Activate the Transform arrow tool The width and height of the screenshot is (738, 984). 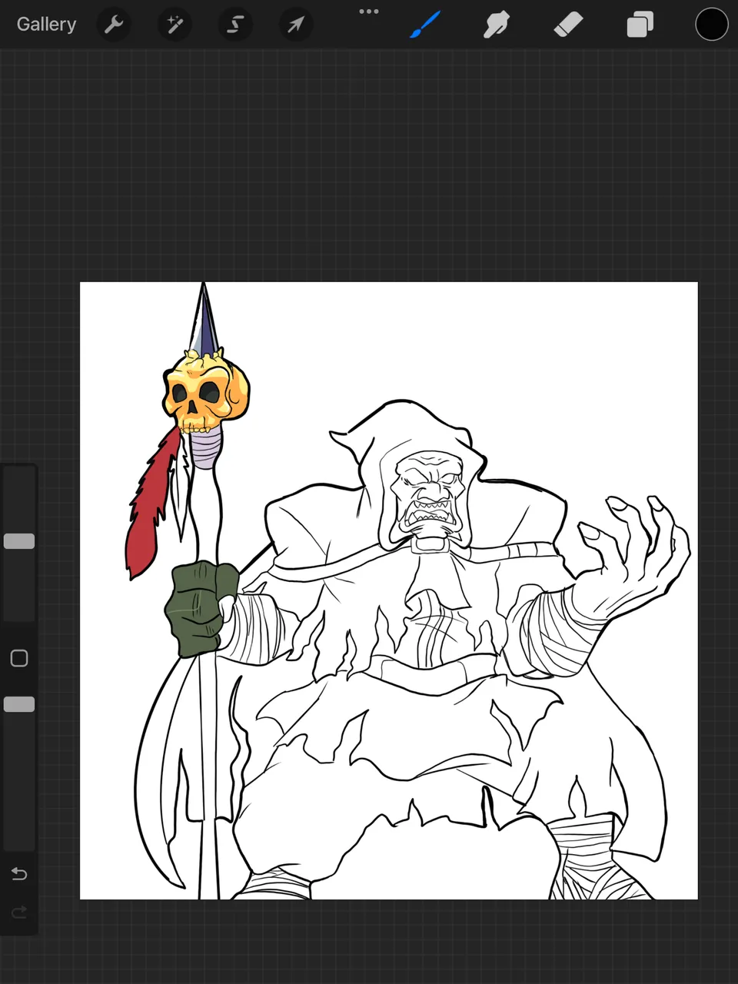(295, 25)
